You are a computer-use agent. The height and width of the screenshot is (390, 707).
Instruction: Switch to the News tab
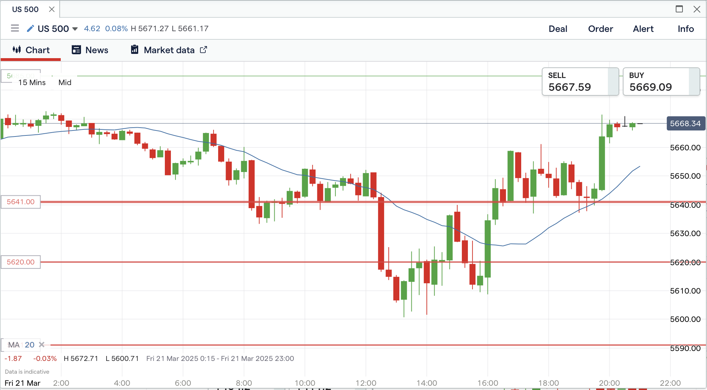click(97, 50)
